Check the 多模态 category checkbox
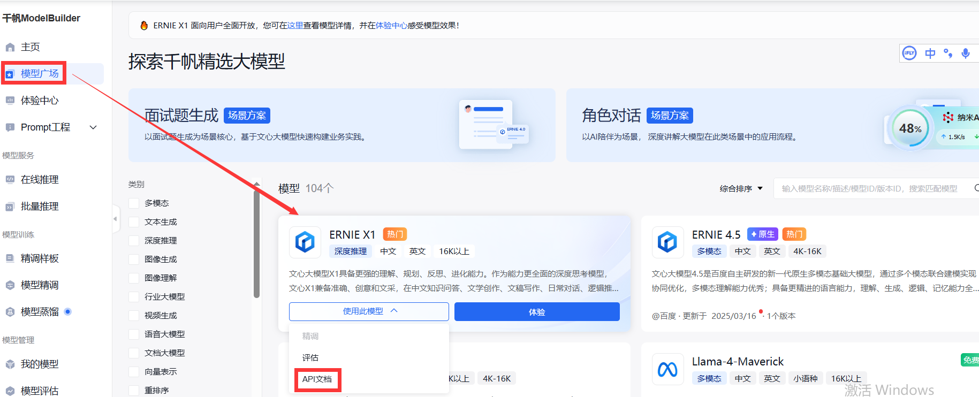Viewport: 979px width, 397px height. [x=134, y=203]
